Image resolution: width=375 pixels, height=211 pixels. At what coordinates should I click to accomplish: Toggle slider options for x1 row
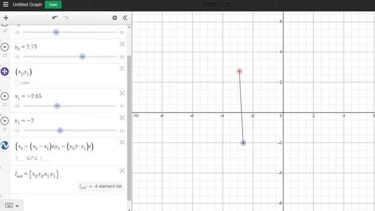[5, 105]
